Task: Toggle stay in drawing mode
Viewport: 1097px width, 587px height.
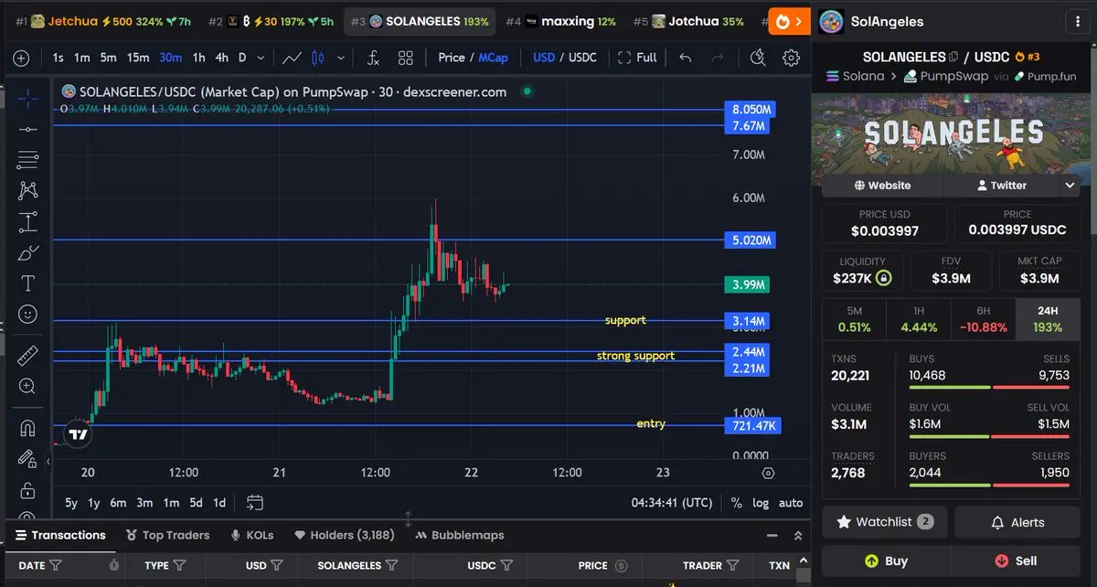Action: tap(28, 458)
